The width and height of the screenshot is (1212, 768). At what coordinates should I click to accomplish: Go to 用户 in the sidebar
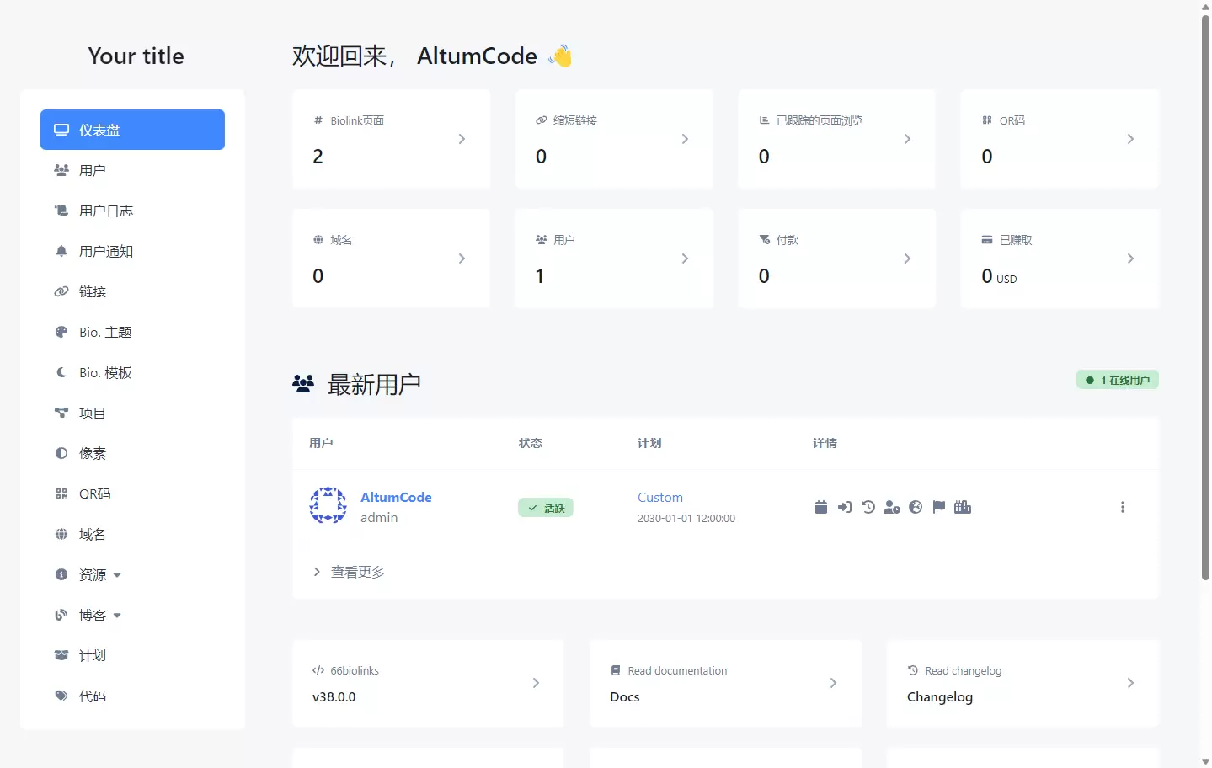(132, 170)
